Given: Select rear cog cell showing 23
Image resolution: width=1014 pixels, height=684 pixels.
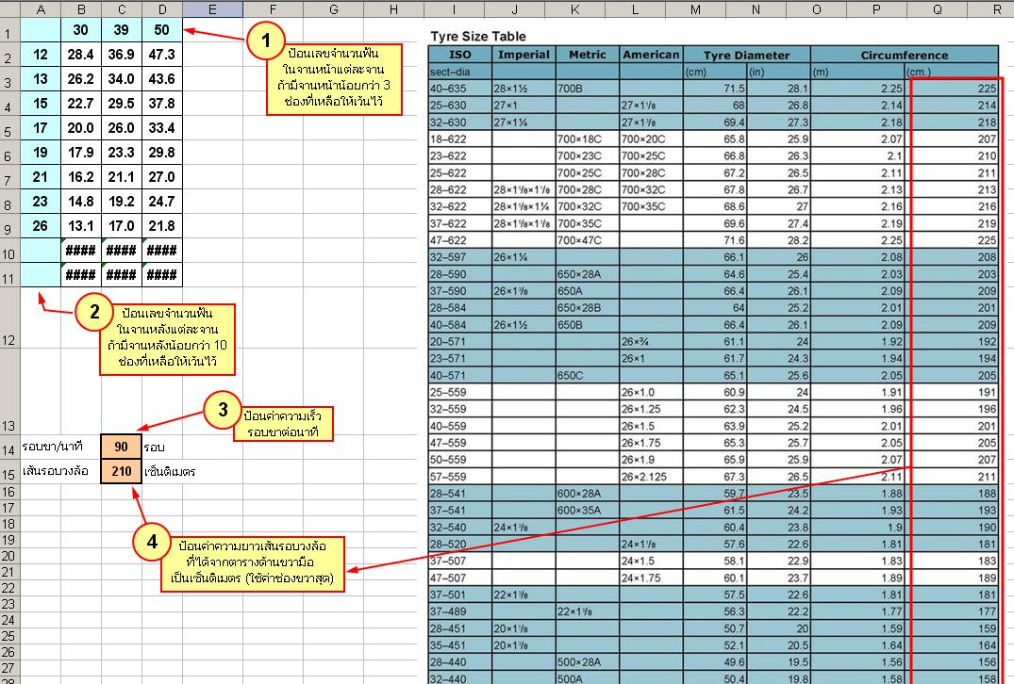Looking at the screenshot, I should [41, 202].
